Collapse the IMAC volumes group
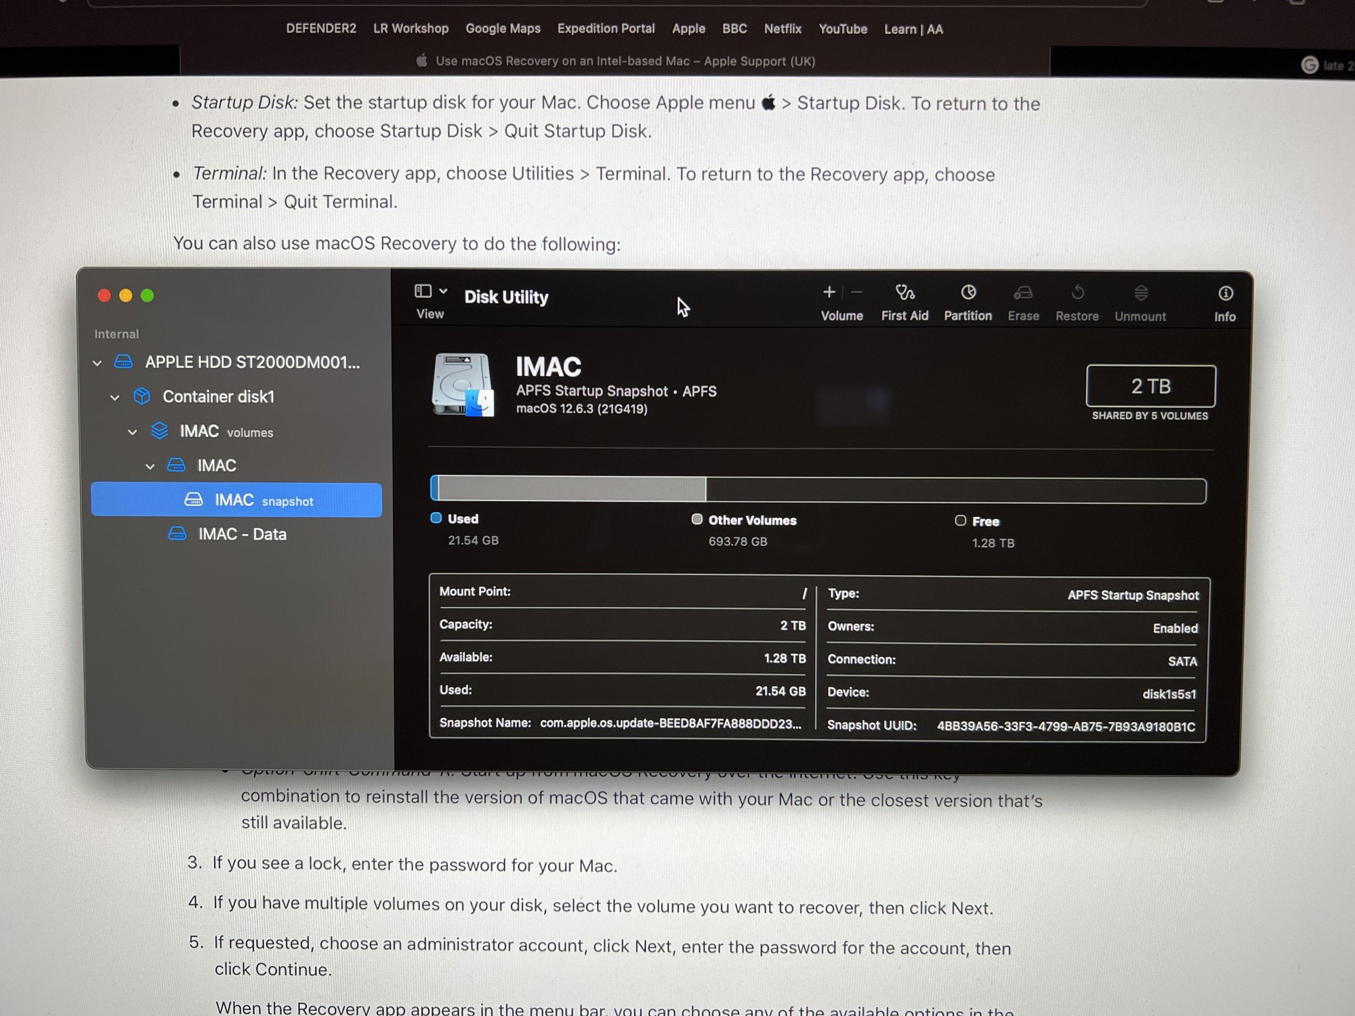 [133, 432]
